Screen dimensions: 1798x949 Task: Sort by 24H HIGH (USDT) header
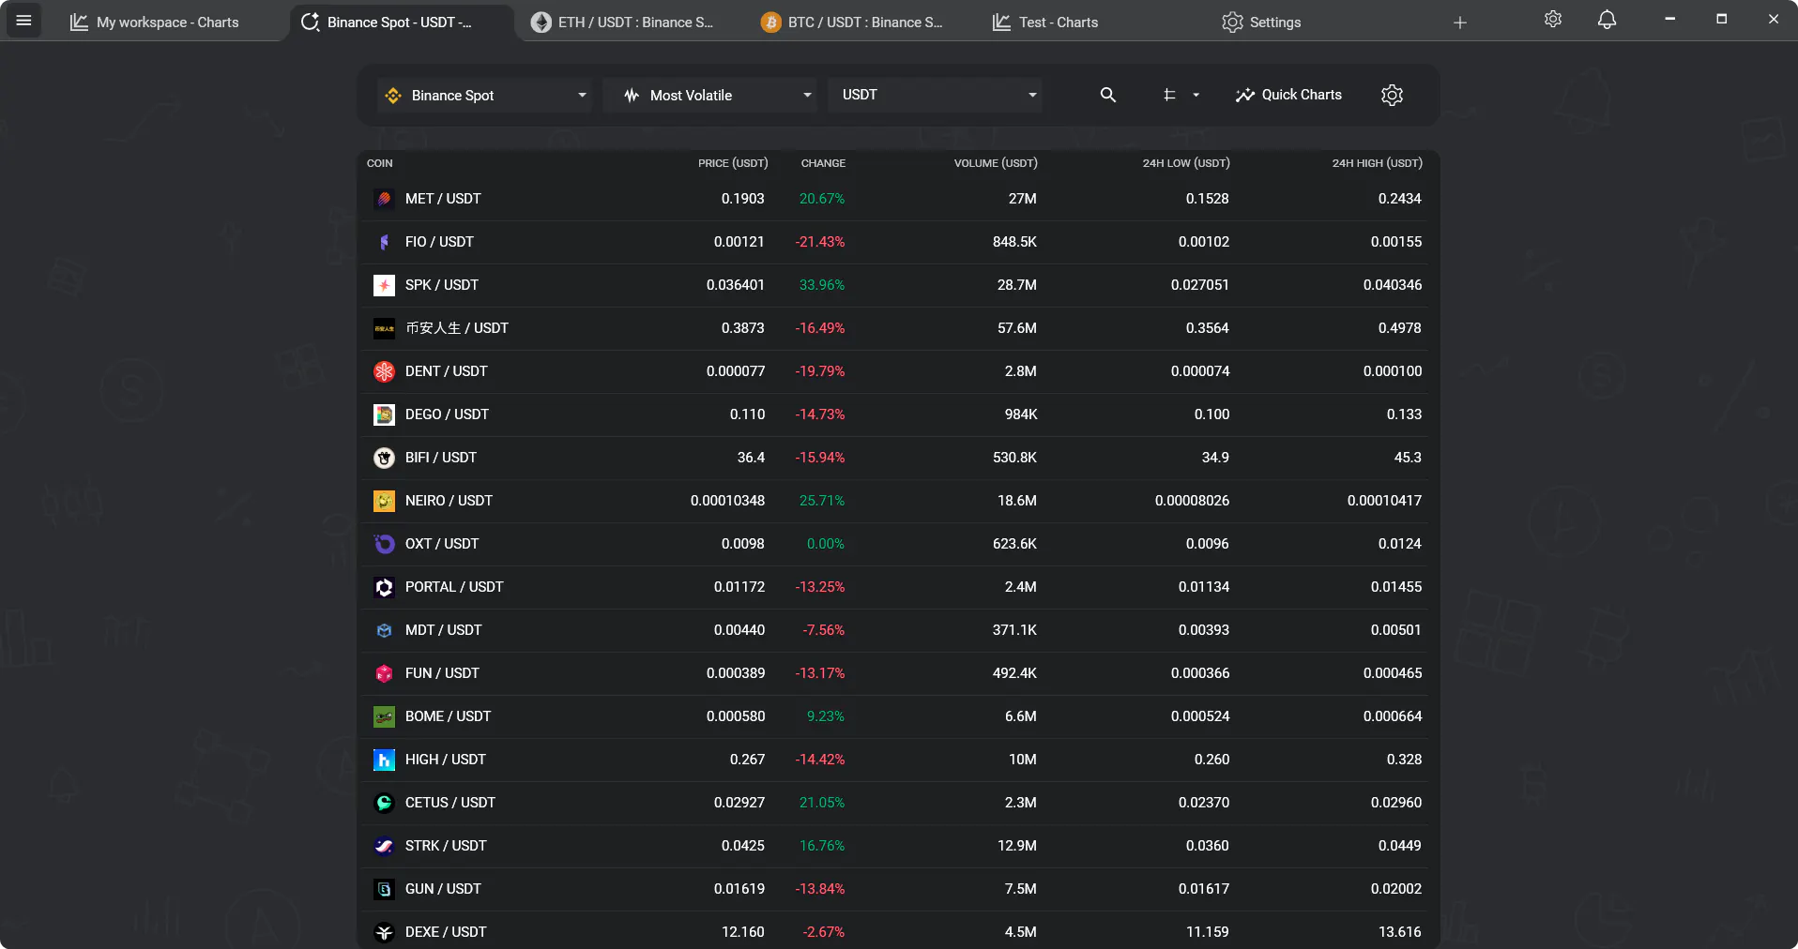tap(1377, 163)
